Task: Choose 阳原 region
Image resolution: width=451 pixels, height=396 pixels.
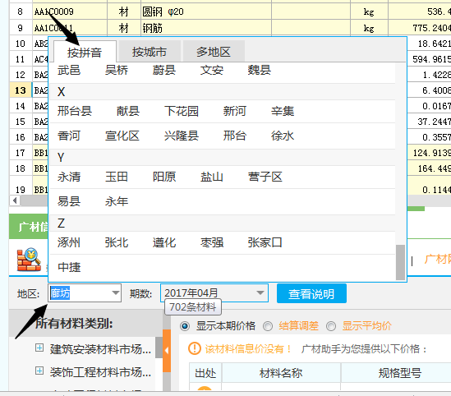Action: (x=164, y=177)
